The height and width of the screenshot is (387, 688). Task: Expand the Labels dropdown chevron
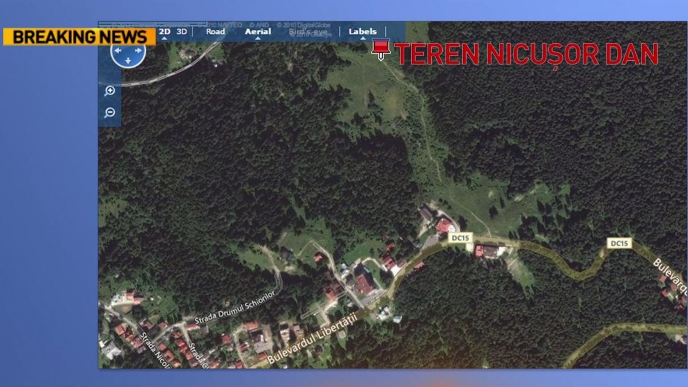coord(362,38)
